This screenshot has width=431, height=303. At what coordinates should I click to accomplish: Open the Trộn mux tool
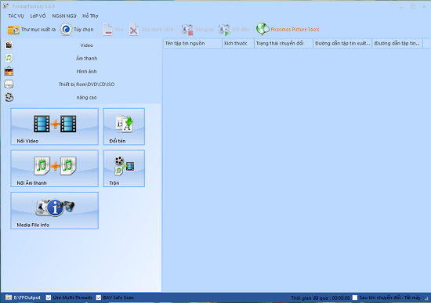pyautogui.click(x=124, y=168)
